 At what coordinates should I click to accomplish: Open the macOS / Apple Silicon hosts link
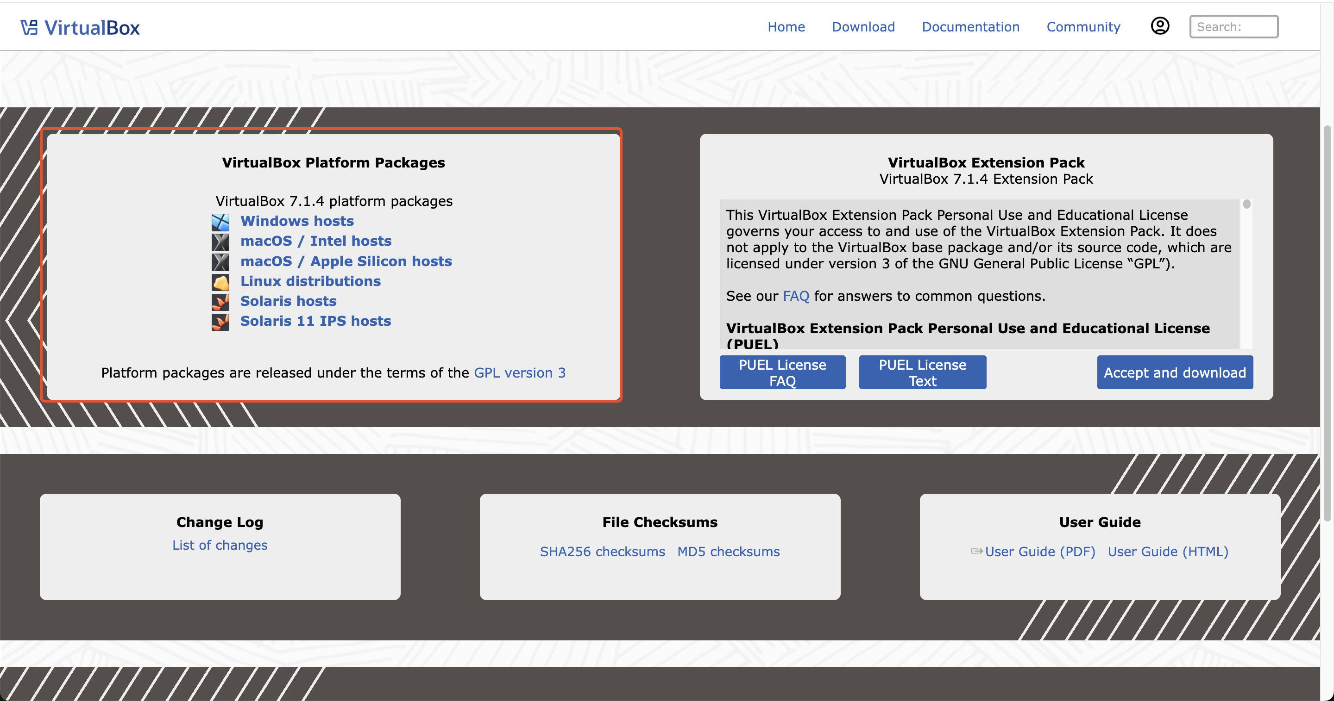[x=346, y=261]
